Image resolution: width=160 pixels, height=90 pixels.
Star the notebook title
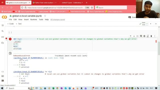[x=45, y=16]
